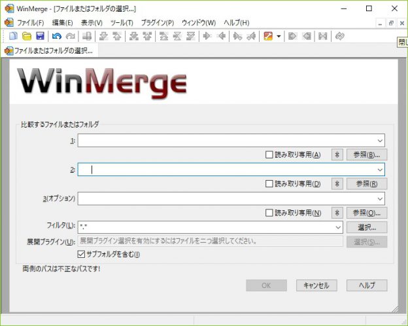408x326 pixels.
Task: Expand the 3(オプション) path dropdown
Action: (x=380, y=199)
